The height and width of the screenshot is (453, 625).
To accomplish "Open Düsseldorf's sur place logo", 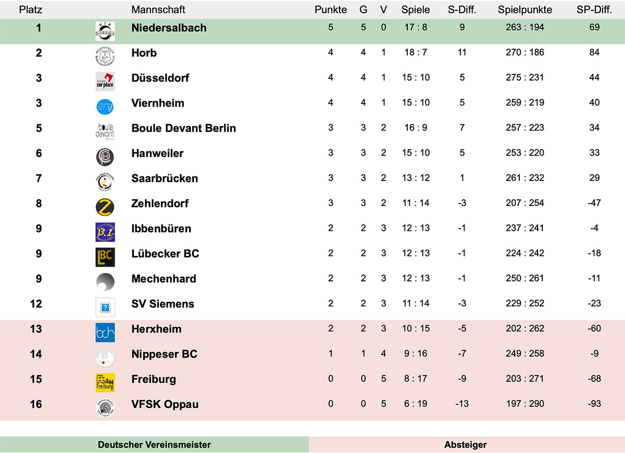I will [105, 80].
